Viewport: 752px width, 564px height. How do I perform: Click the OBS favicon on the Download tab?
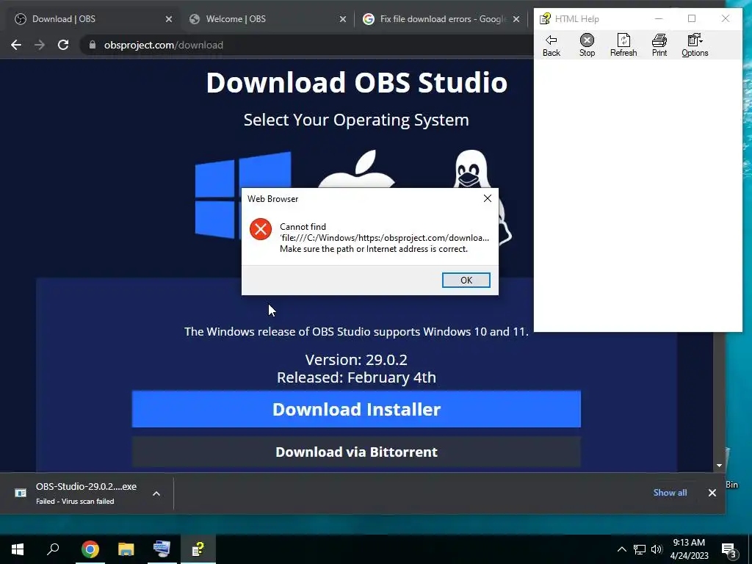pos(20,19)
